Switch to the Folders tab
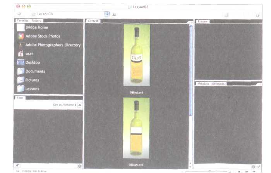271x173 pixels. click(x=36, y=20)
